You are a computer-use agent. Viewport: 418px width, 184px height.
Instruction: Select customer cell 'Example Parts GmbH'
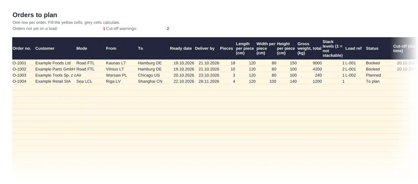click(x=55, y=69)
